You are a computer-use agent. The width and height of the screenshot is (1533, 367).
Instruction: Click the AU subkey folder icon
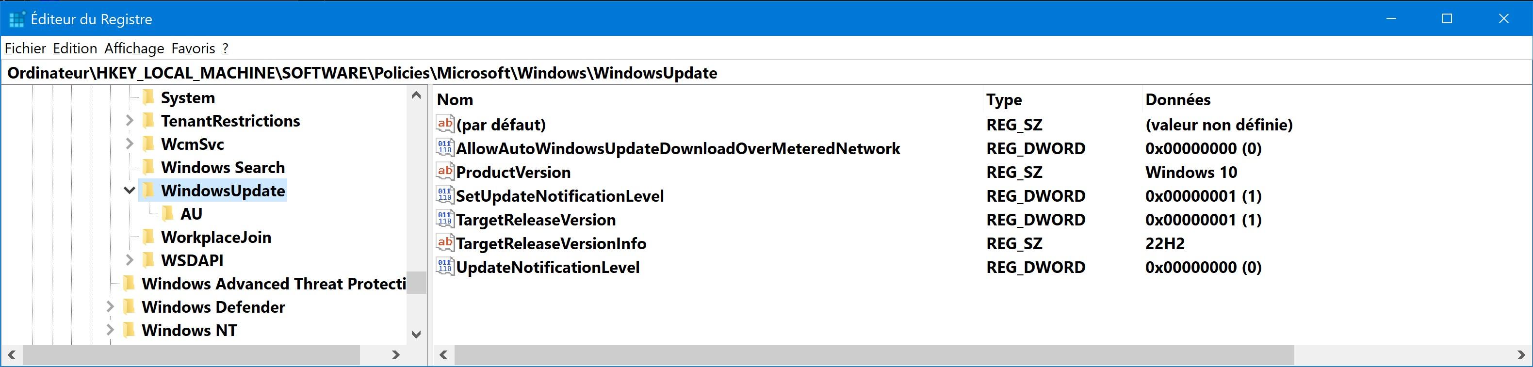tap(168, 213)
